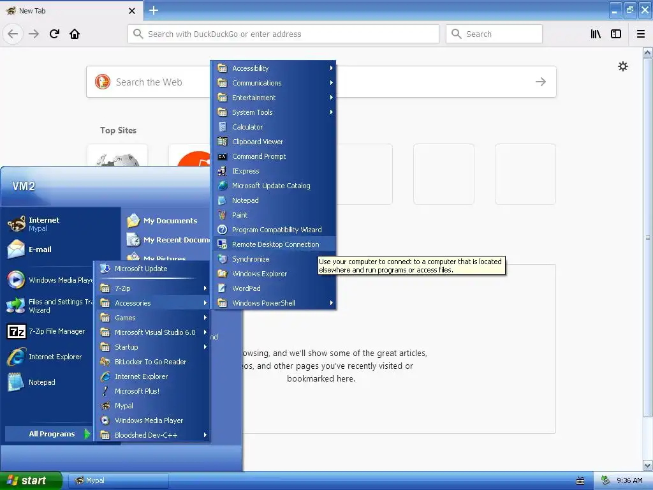Expand the Entertainment submenu
The height and width of the screenshot is (490, 653).
point(275,98)
